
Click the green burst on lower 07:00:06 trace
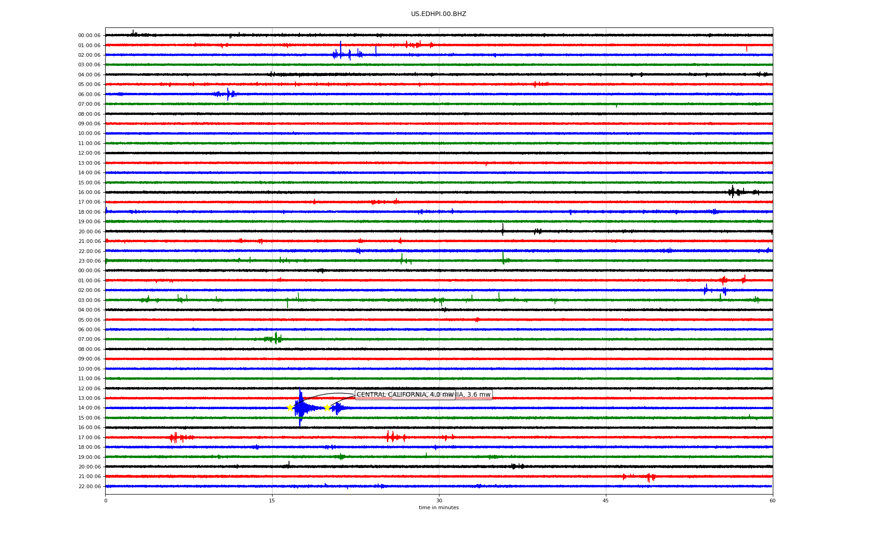tap(276, 339)
